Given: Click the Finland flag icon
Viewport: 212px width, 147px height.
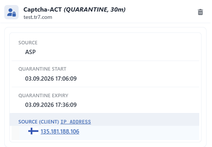Looking at the screenshot, I should point(33,131).
